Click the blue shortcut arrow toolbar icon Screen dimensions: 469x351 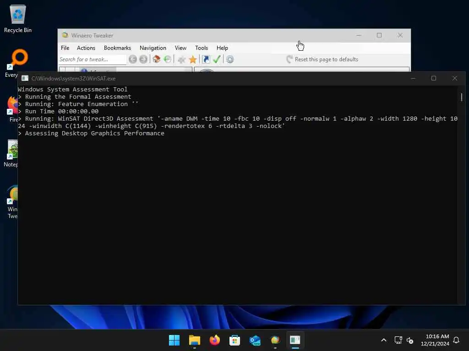click(x=206, y=59)
